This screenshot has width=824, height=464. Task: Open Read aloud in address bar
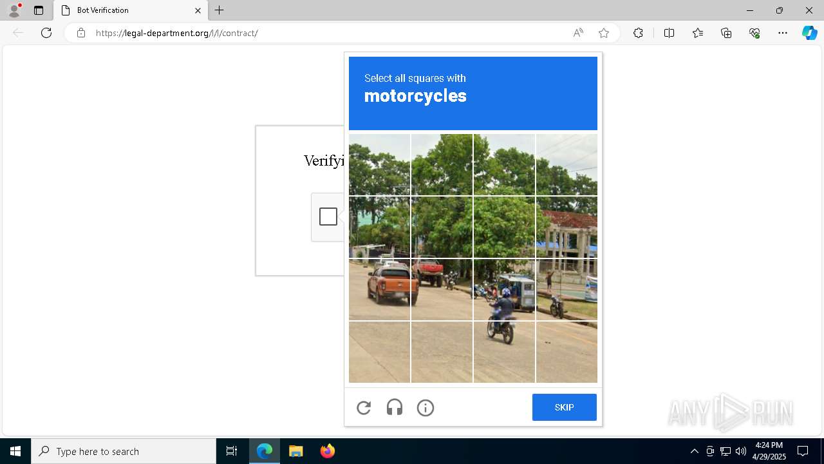578,33
